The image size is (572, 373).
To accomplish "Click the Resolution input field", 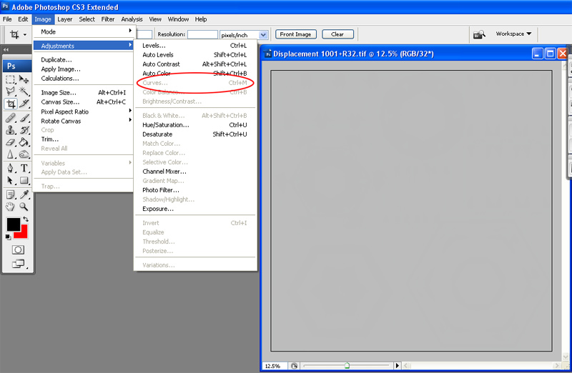I will [x=202, y=34].
